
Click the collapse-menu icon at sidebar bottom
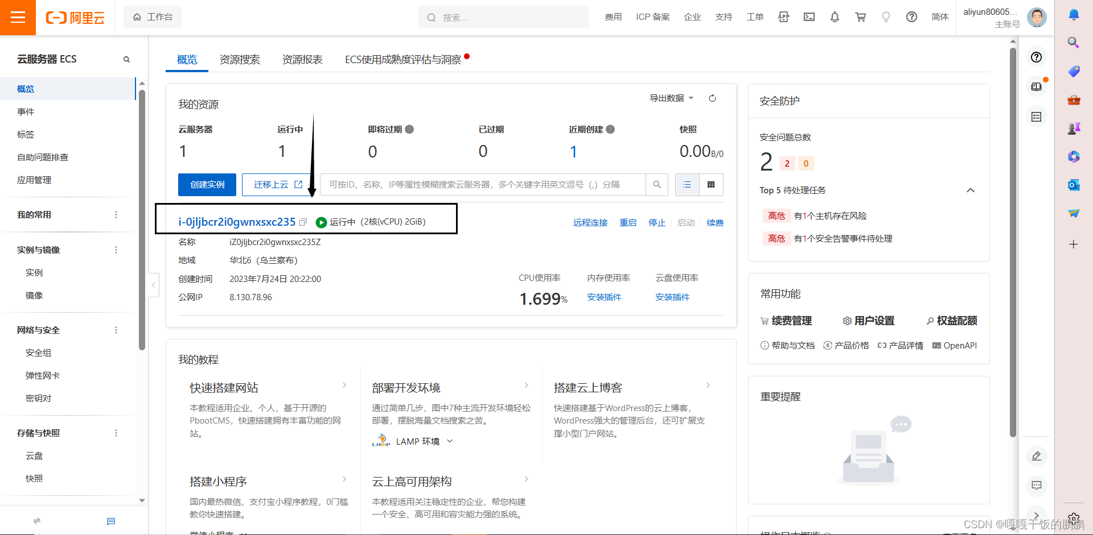coord(37,521)
